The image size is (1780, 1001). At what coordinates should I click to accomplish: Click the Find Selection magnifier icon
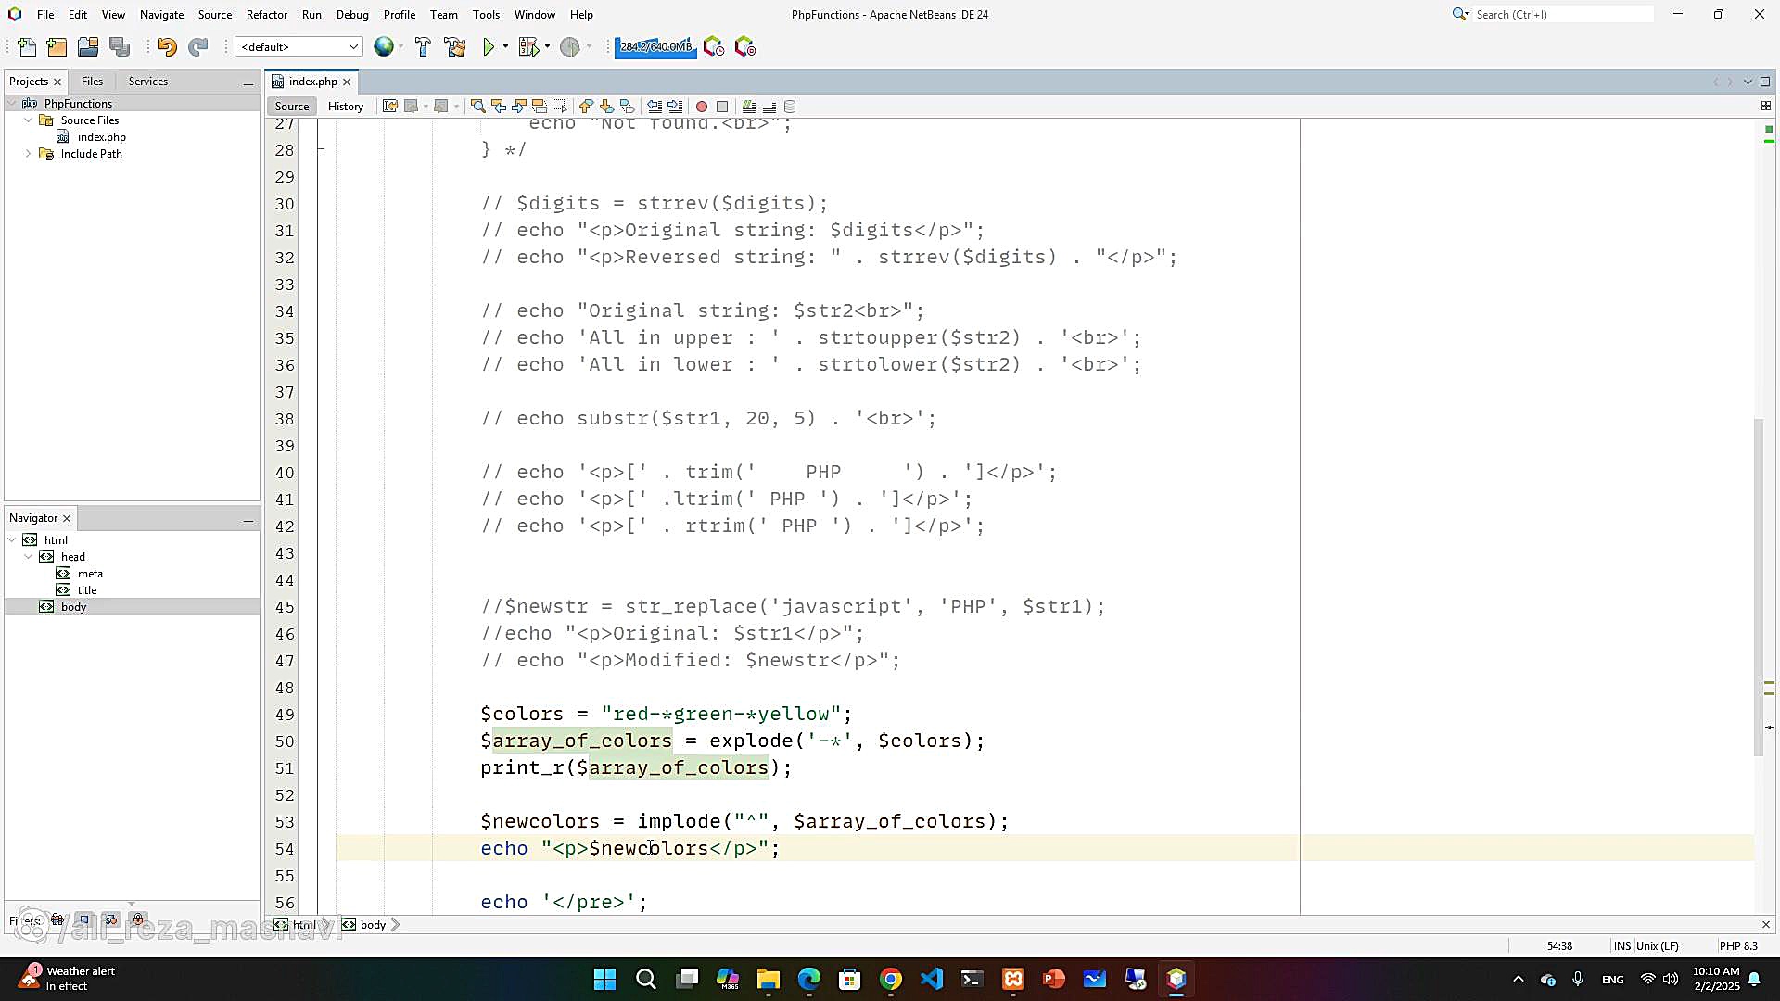(478, 107)
